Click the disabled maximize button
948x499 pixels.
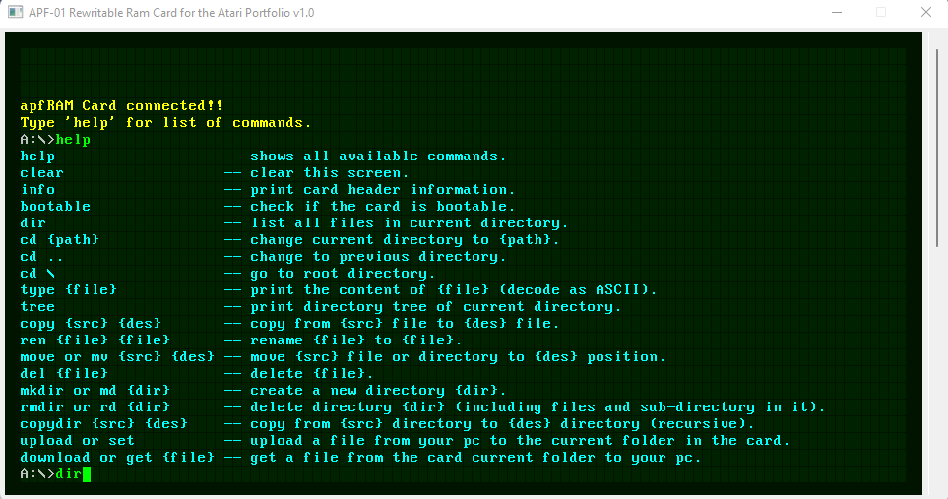(x=880, y=13)
